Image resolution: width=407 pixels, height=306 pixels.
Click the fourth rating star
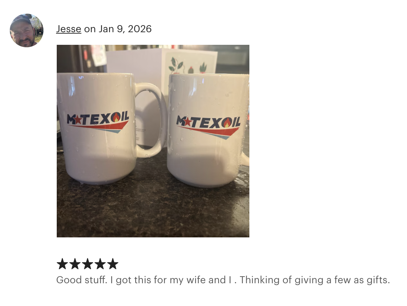100,264
